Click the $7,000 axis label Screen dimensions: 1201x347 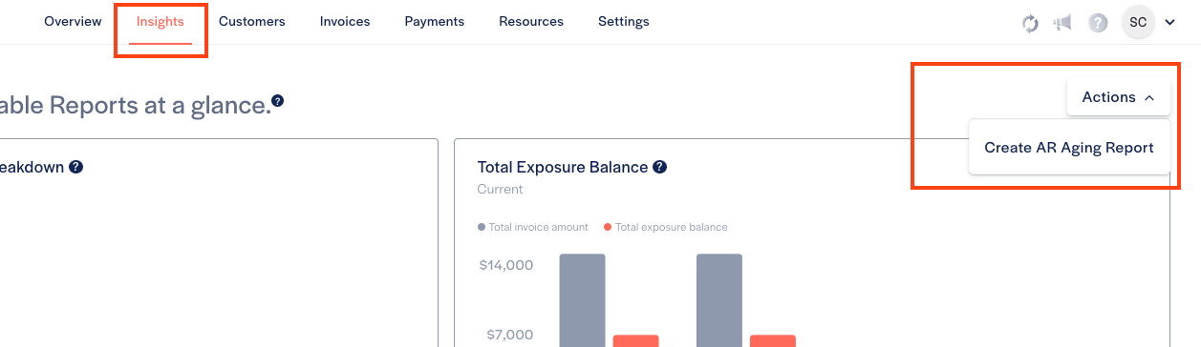pyautogui.click(x=511, y=336)
